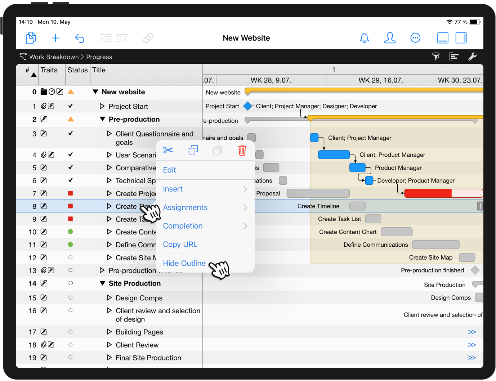Screen dimensions: 496x381
Task: Hide Outline from the context menu
Action: pos(184,263)
